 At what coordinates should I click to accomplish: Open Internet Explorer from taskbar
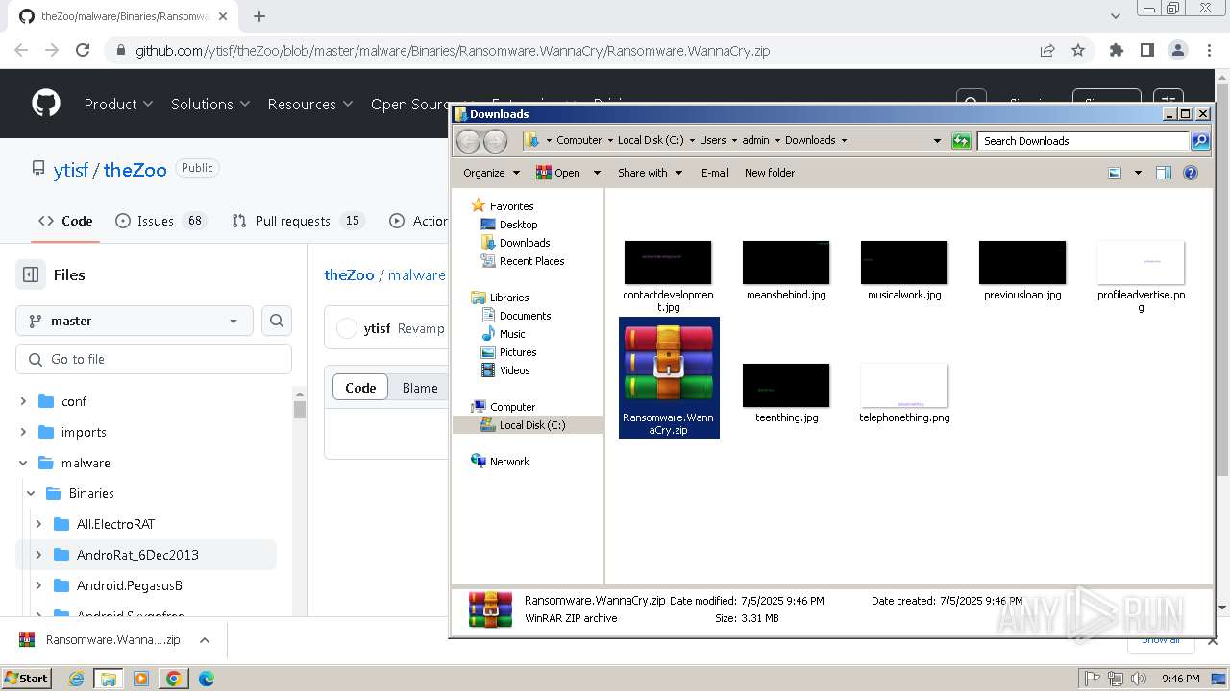tap(76, 679)
